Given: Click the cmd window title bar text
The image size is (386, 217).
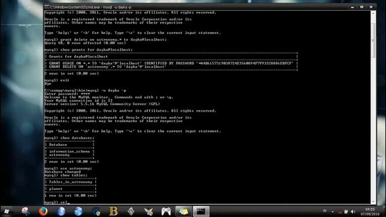Looking at the screenshot, I should click(x=90, y=7).
